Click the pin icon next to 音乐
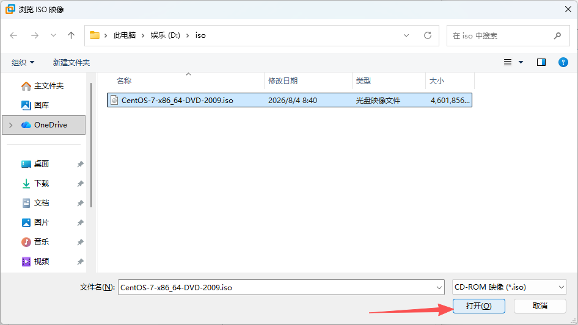578x325 pixels. click(x=80, y=242)
